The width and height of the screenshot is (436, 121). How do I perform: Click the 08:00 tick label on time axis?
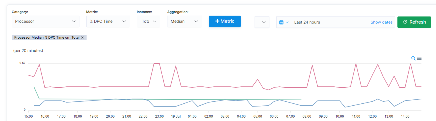click(x=307, y=116)
